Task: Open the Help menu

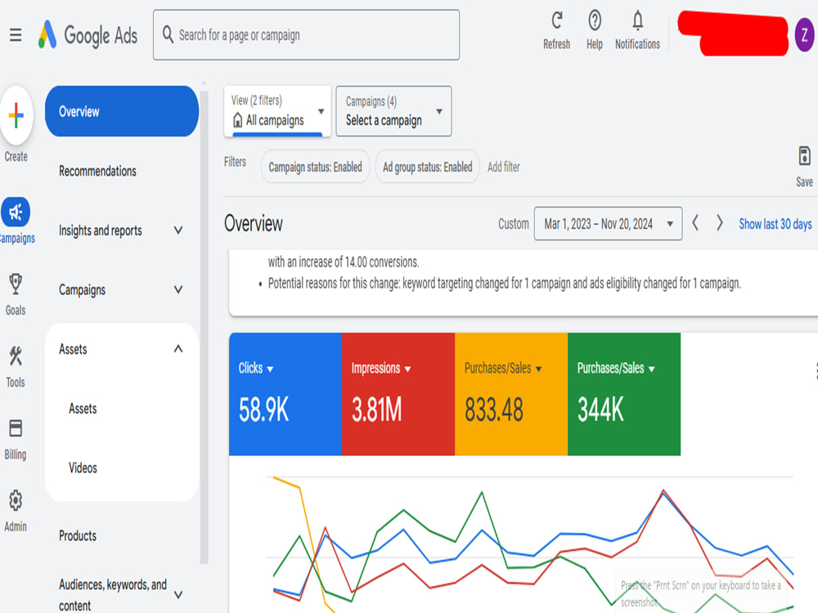Action: pyautogui.click(x=594, y=31)
